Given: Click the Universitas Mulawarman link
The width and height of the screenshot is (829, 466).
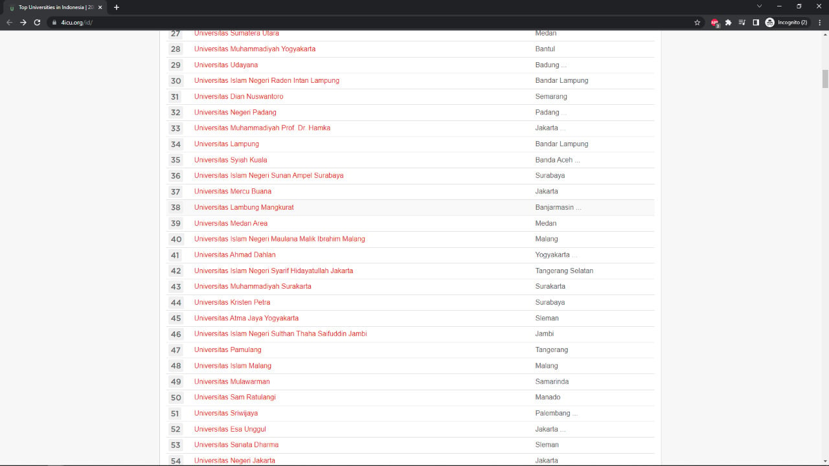Looking at the screenshot, I should pos(232,381).
